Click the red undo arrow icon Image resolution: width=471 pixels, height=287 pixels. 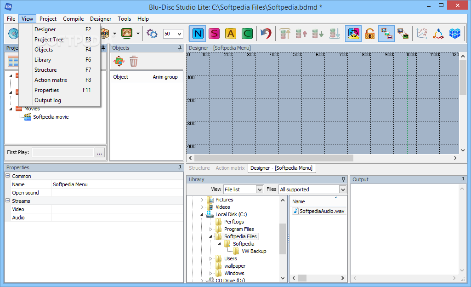click(266, 34)
